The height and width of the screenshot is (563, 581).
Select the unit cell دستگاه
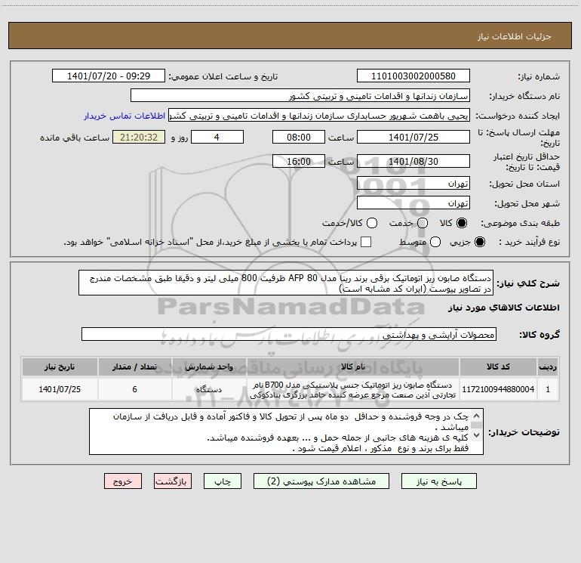(209, 389)
